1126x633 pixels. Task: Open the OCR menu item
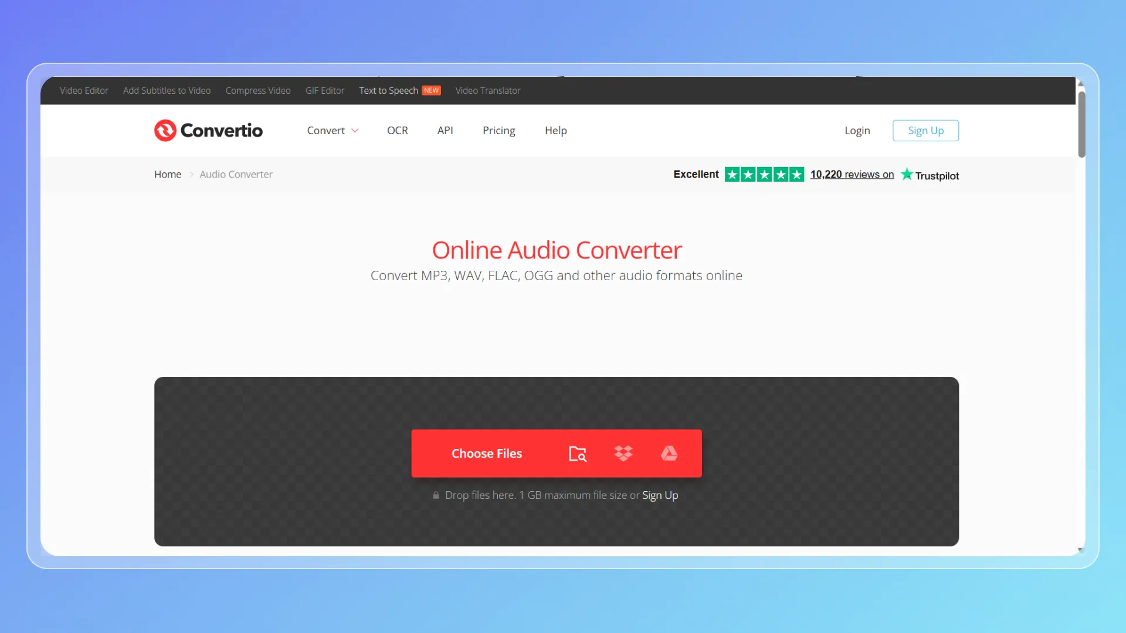pyautogui.click(x=398, y=130)
